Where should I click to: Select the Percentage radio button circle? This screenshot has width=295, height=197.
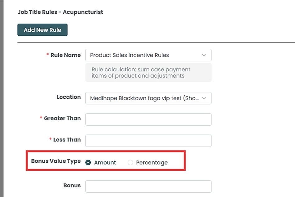pos(130,163)
